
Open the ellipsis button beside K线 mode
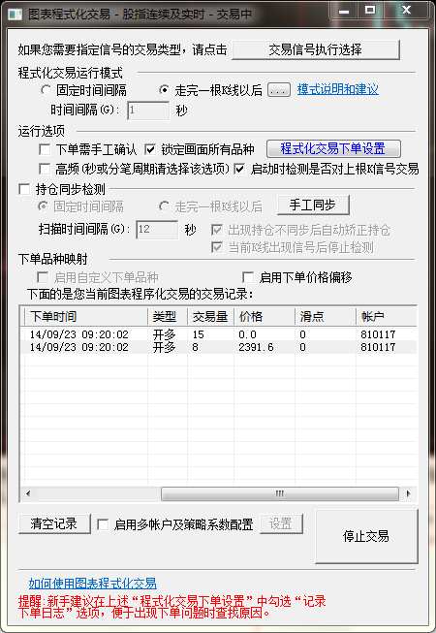(x=279, y=90)
